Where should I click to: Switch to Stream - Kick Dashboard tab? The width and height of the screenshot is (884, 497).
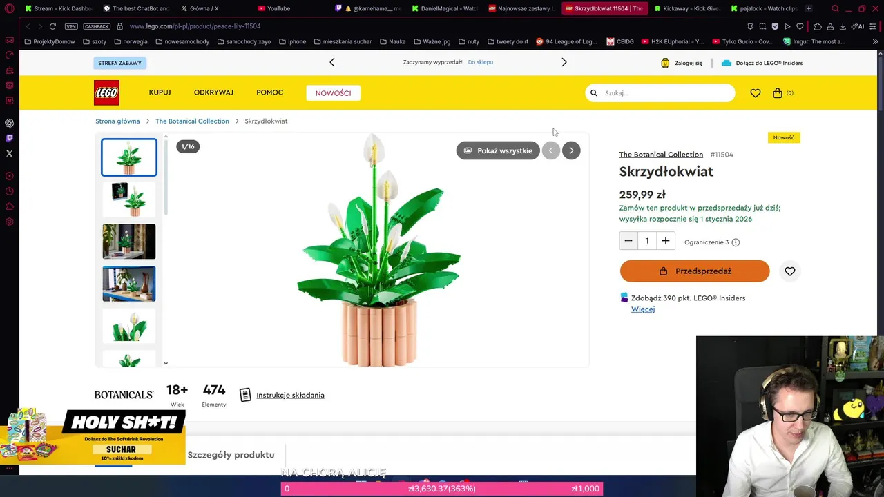coord(59,8)
